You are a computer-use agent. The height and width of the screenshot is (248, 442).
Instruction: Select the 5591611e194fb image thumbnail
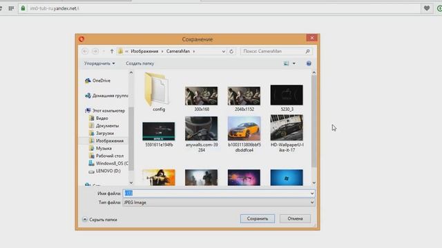click(159, 132)
